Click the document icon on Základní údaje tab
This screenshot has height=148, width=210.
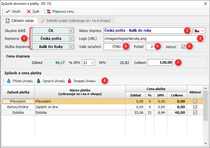[8, 21]
